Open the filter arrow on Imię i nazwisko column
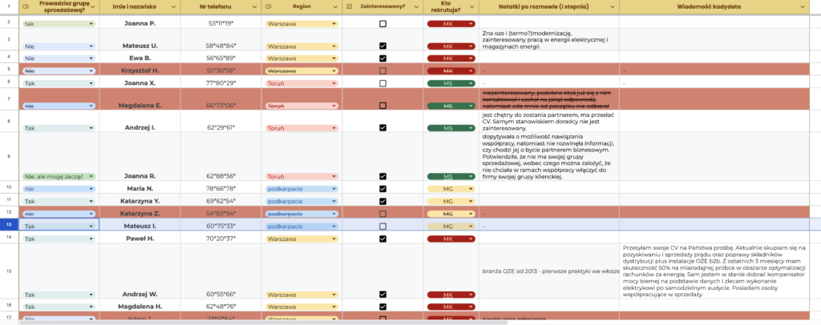The height and width of the screenshot is (325, 821). 173,6
